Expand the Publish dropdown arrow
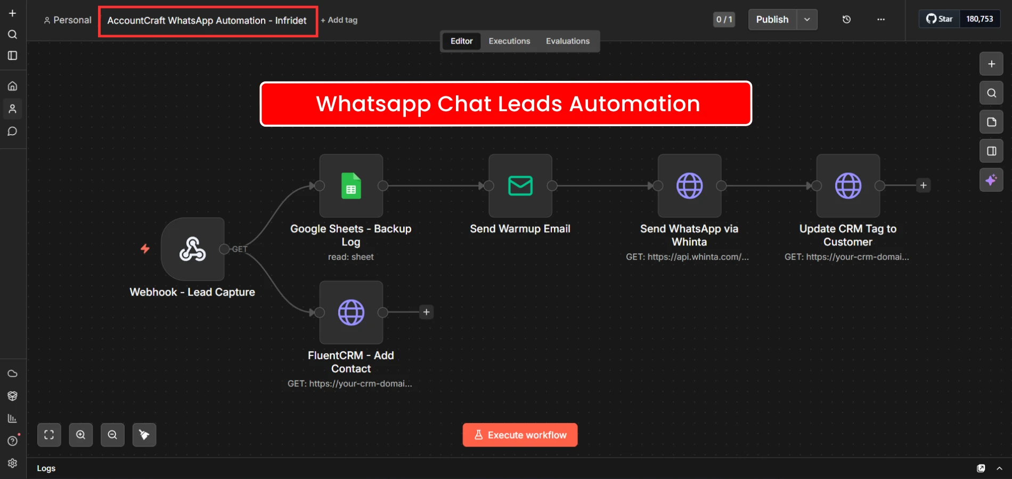The image size is (1012, 479). (807, 20)
